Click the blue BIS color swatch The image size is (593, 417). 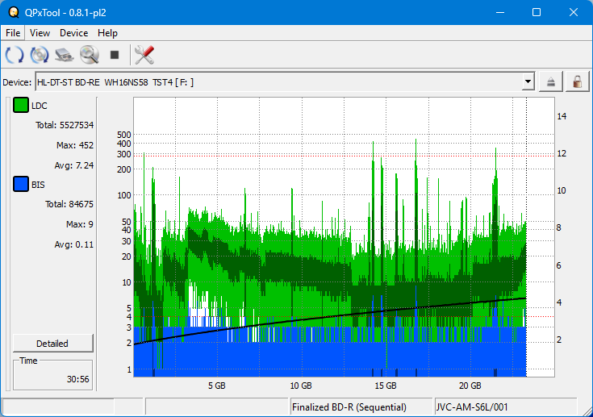point(21,184)
